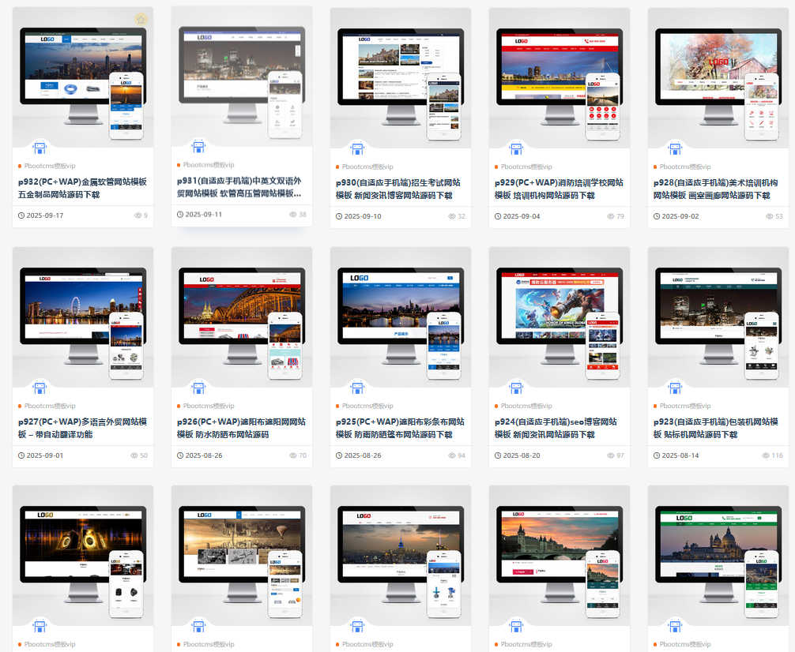
Task: Click the clock icon beside 2025-09-04
Action: pos(498,216)
